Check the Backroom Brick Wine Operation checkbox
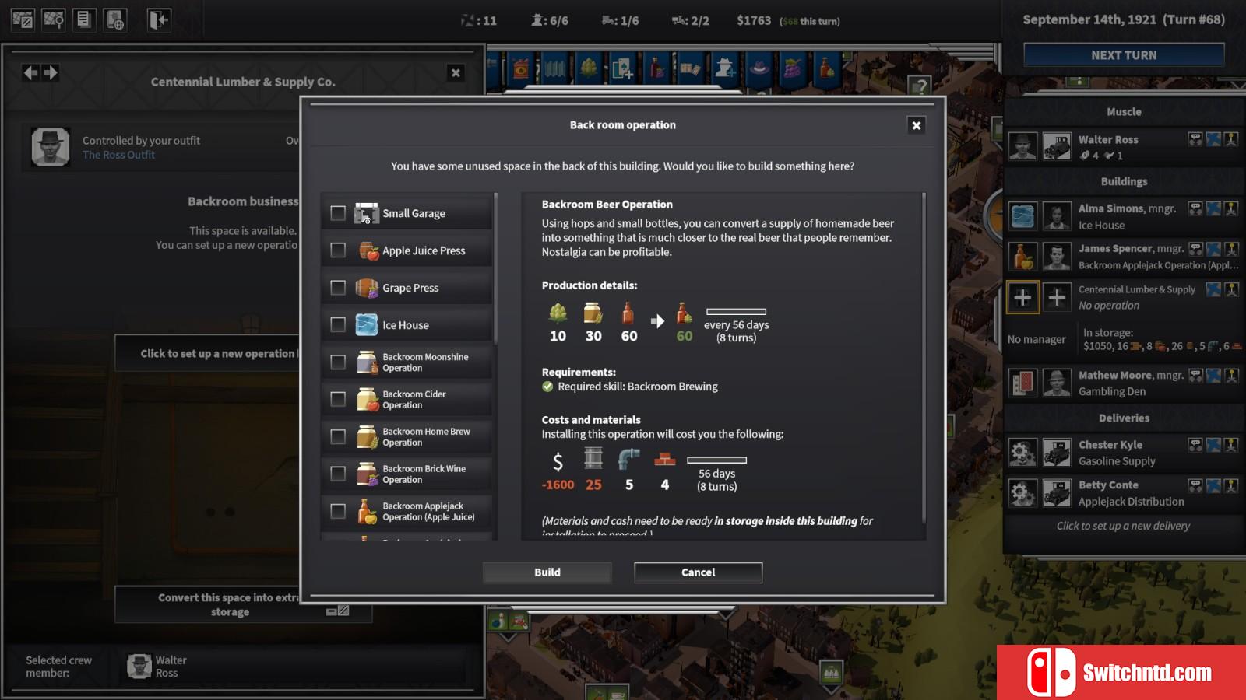The width and height of the screenshot is (1246, 700). [338, 474]
